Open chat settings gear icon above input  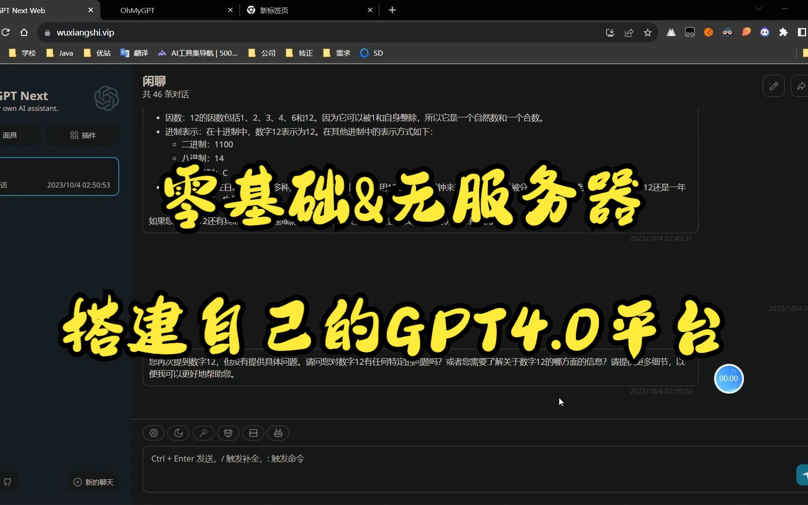tap(153, 433)
